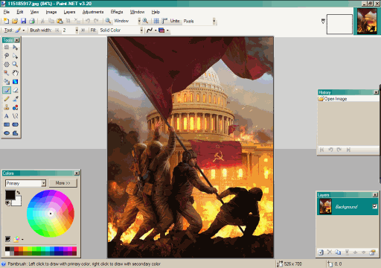Select the Line/Curve tool

point(16,116)
